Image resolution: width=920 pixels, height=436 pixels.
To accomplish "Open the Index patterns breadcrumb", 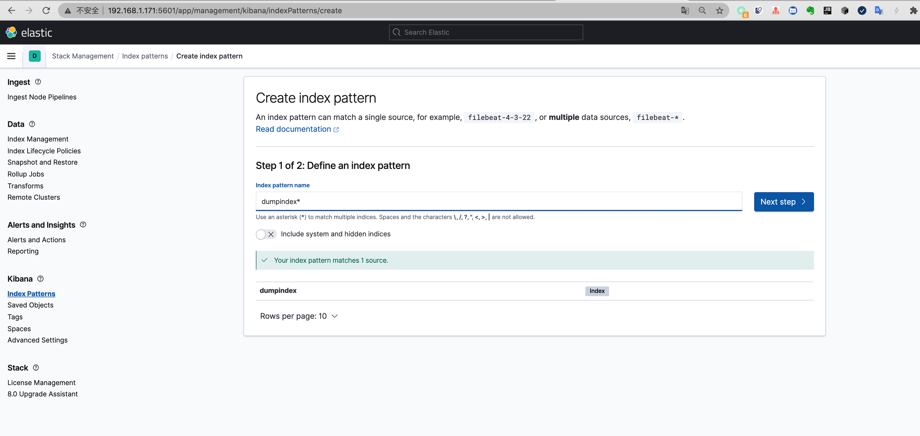I will [145, 56].
